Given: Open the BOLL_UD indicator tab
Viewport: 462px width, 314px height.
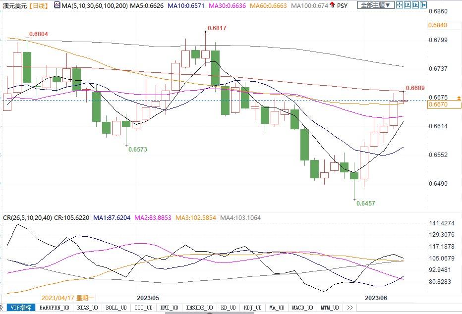Looking at the screenshot, I should tap(115, 308).
